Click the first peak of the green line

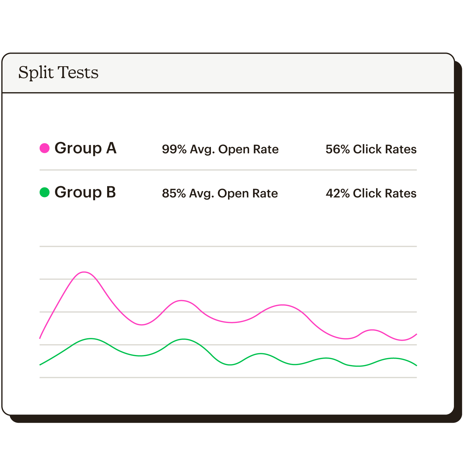click(91, 339)
